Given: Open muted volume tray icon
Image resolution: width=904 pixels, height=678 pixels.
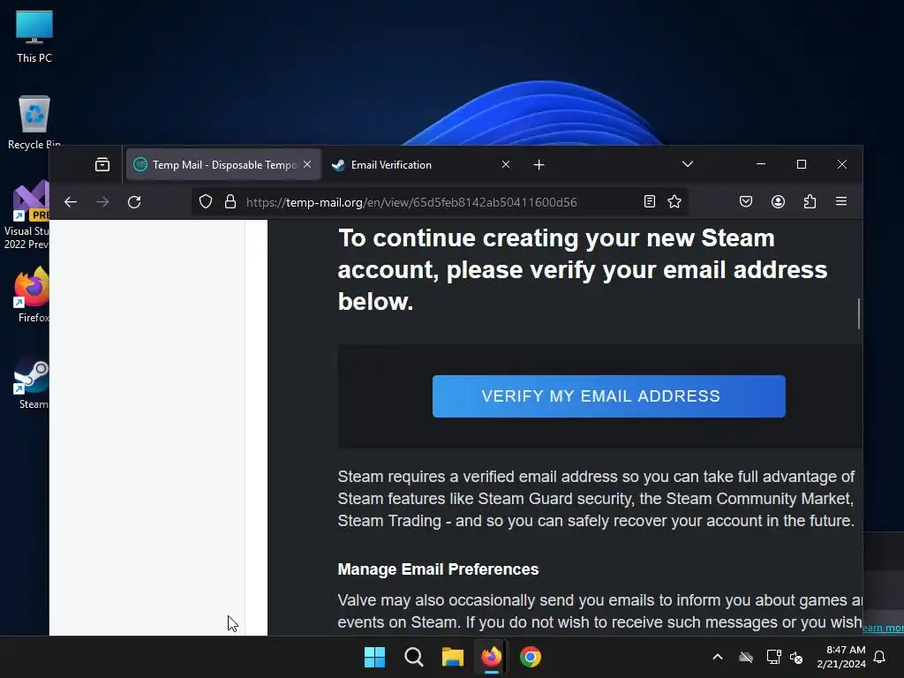Looking at the screenshot, I should 797,657.
